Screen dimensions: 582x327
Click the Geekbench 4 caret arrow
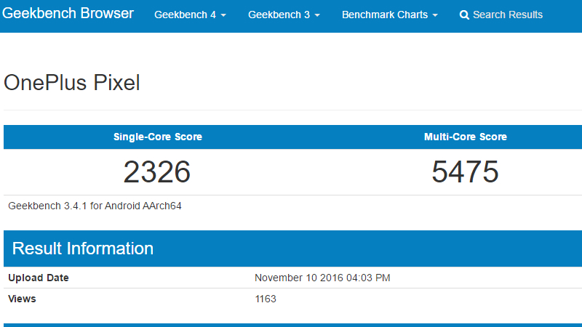tap(223, 15)
